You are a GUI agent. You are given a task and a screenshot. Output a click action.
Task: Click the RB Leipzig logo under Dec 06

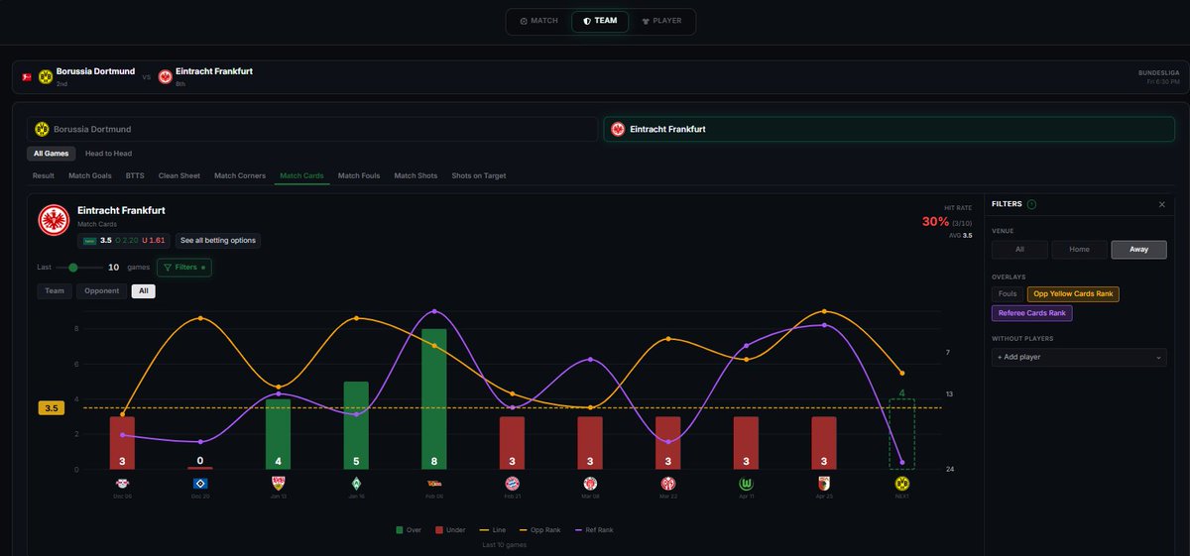[x=122, y=483]
